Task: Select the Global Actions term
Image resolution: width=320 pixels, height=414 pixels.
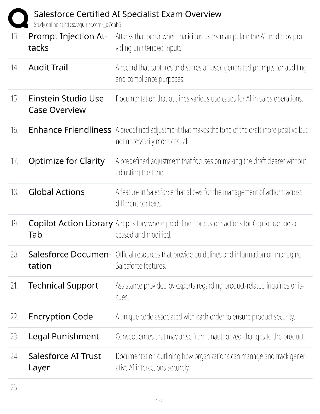Action: coord(56,192)
